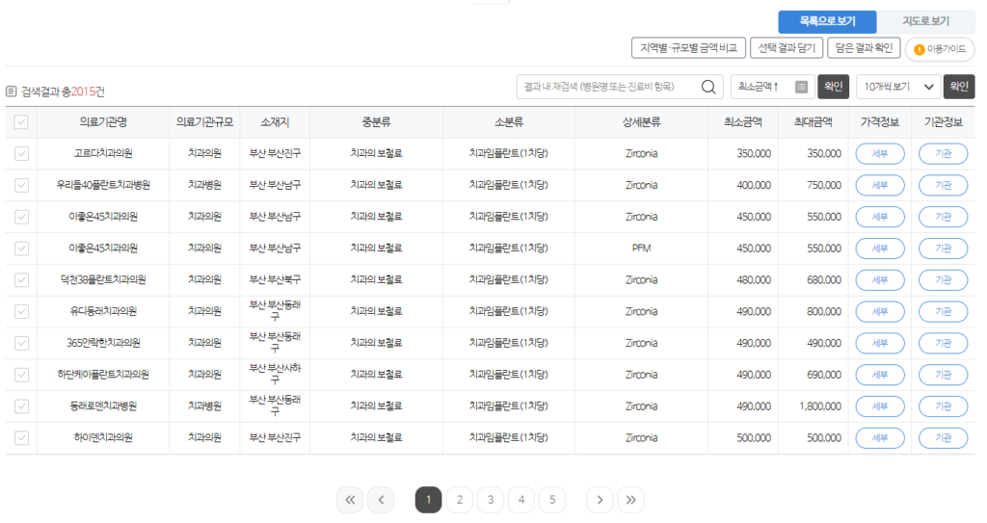Click the 소재지 column header
This screenshot has width=987, height=523.
(275, 122)
